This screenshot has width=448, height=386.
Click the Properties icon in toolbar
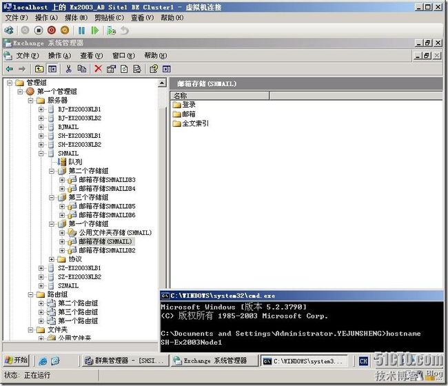click(x=111, y=68)
